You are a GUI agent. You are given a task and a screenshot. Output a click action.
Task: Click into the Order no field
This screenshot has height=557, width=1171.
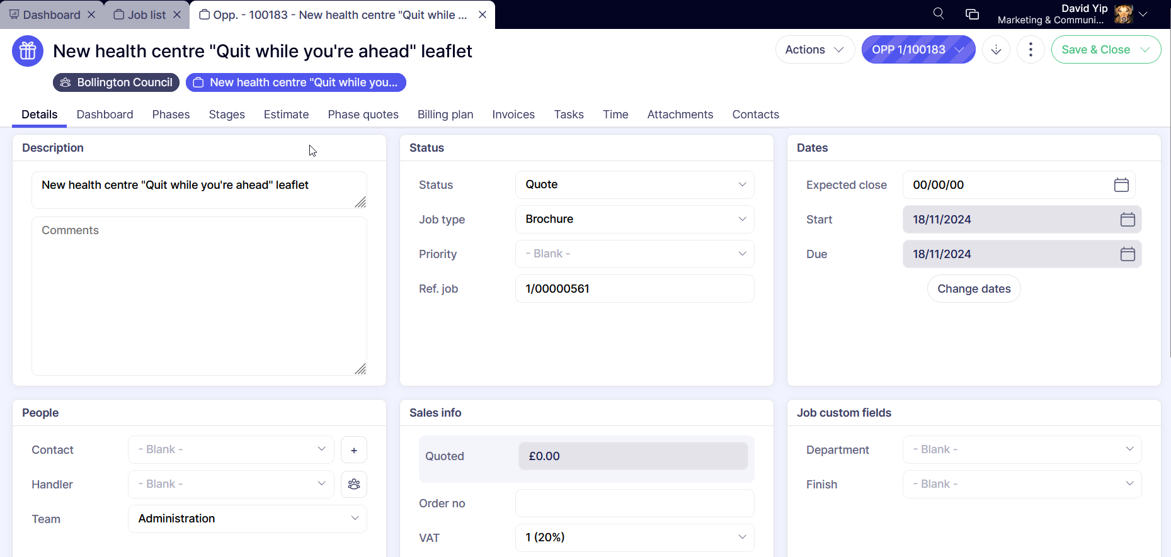pyautogui.click(x=634, y=504)
